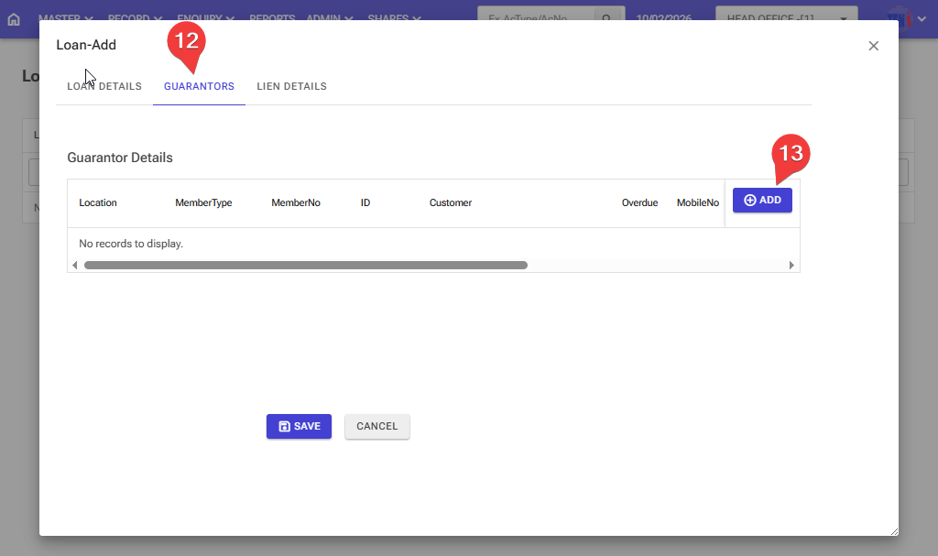
Task: Open the Shares menu
Action: click(394, 18)
